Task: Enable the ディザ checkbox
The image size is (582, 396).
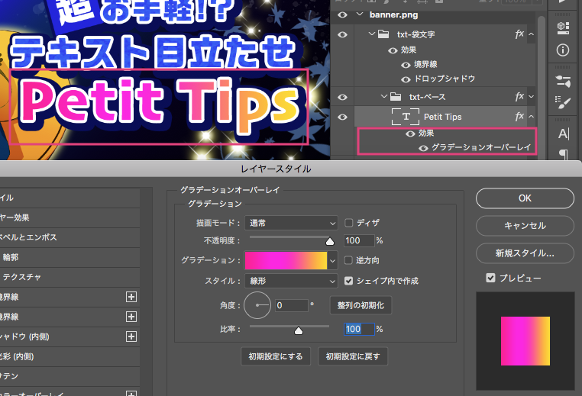Action: pyautogui.click(x=348, y=223)
